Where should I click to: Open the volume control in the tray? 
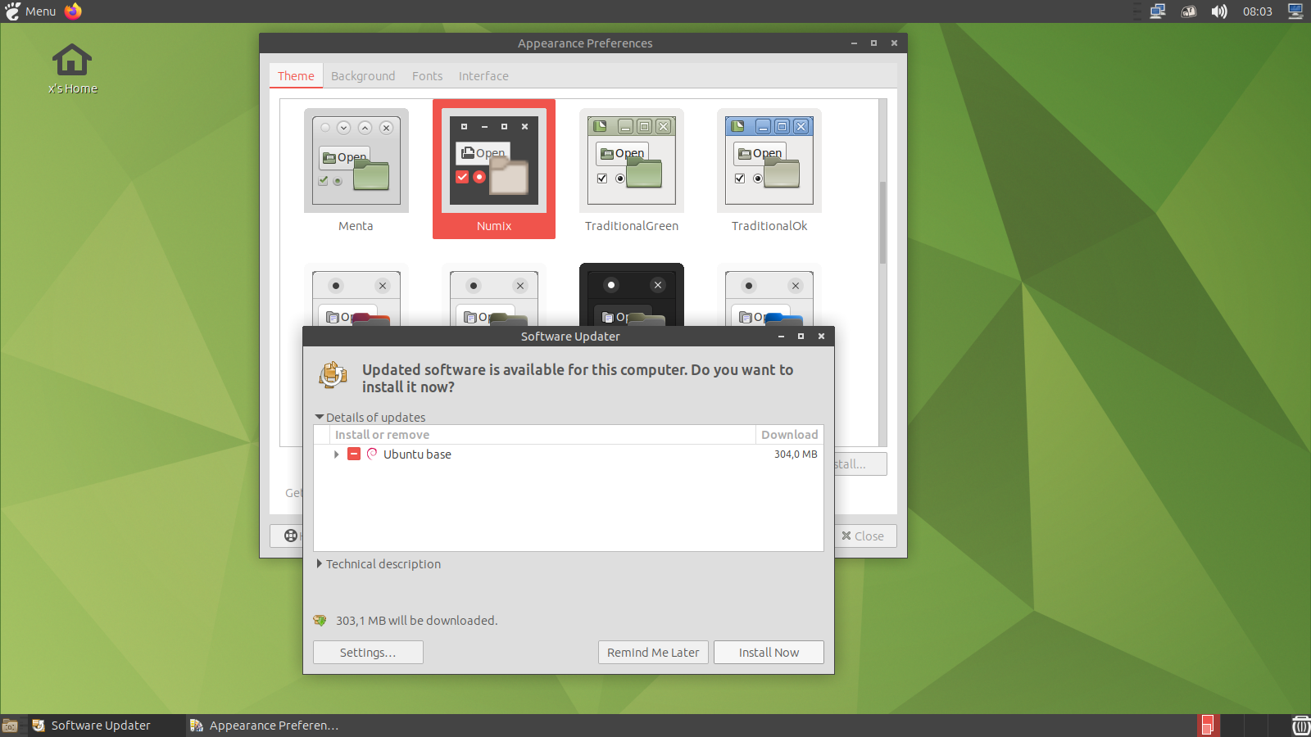(x=1219, y=11)
